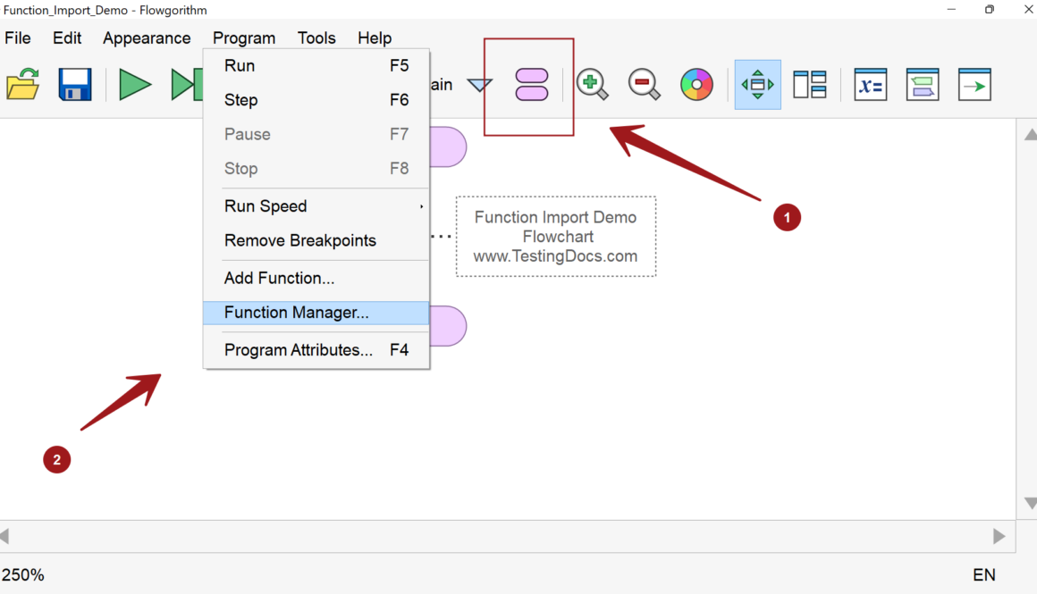Choose Step from the Program menu
Screen dimensions: 1037x594
pos(316,100)
